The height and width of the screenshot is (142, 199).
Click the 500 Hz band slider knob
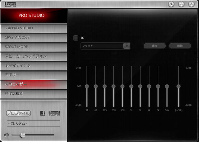tap(122, 86)
